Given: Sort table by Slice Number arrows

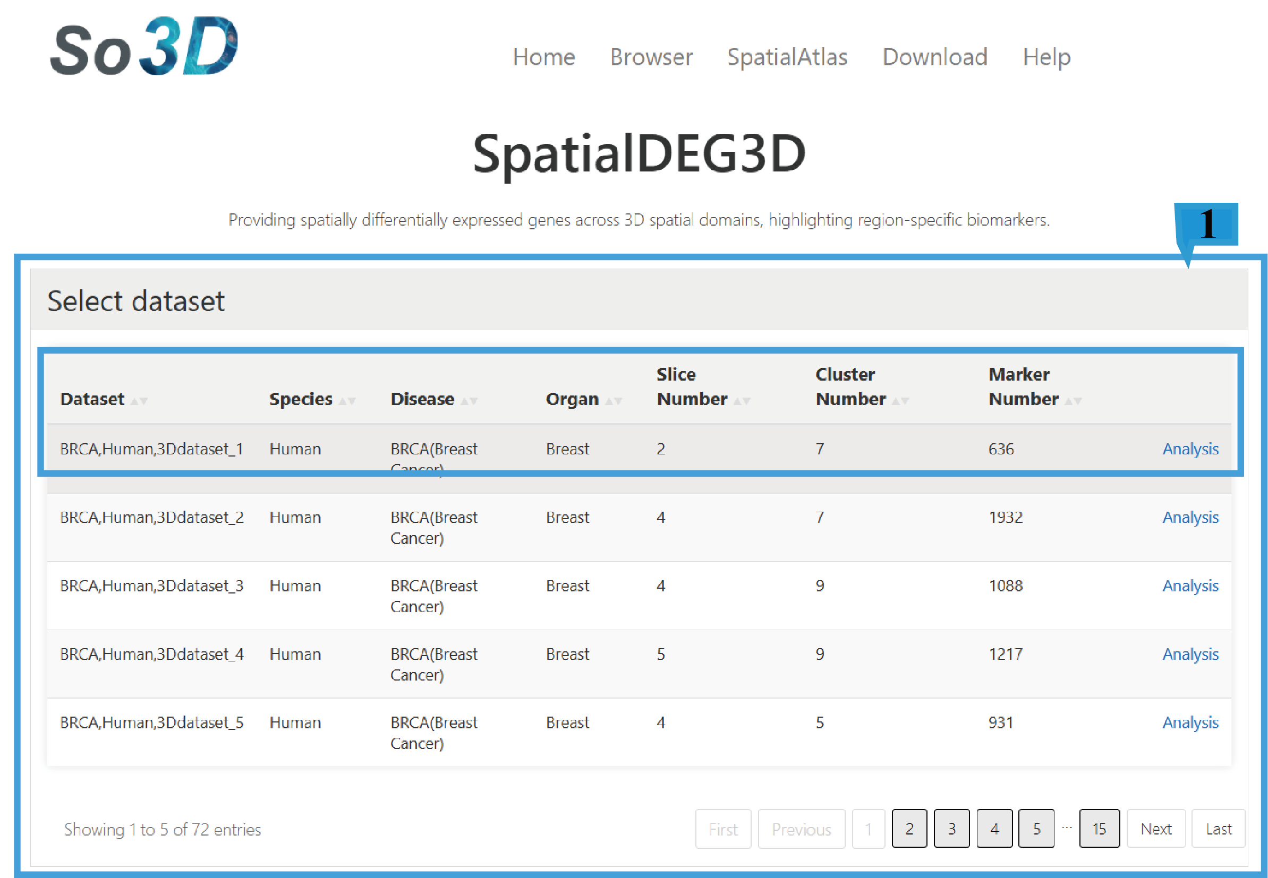Looking at the screenshot, I should pyautogui.click(x=742, y=400).
